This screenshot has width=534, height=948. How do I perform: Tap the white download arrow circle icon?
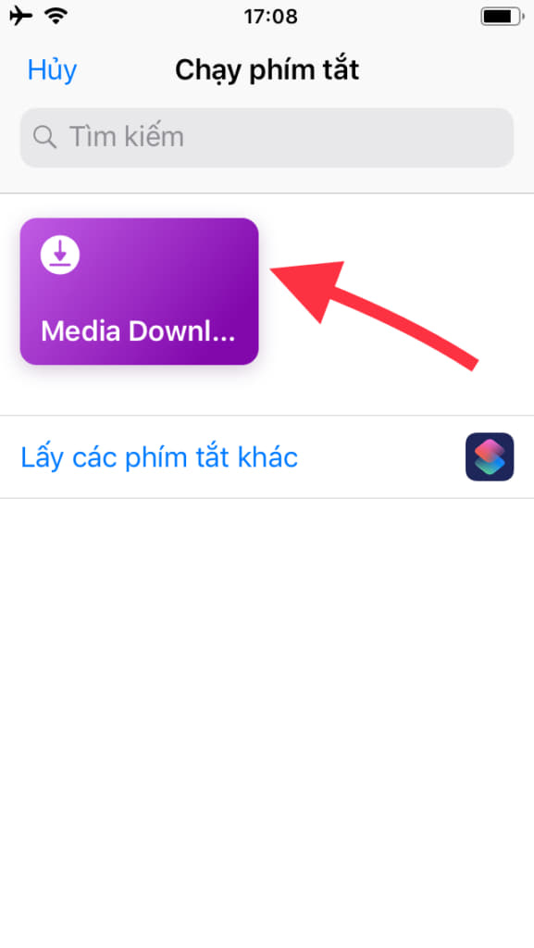(60, 255)
